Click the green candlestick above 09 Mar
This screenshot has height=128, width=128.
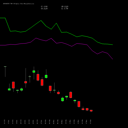(x=62, y=99)
